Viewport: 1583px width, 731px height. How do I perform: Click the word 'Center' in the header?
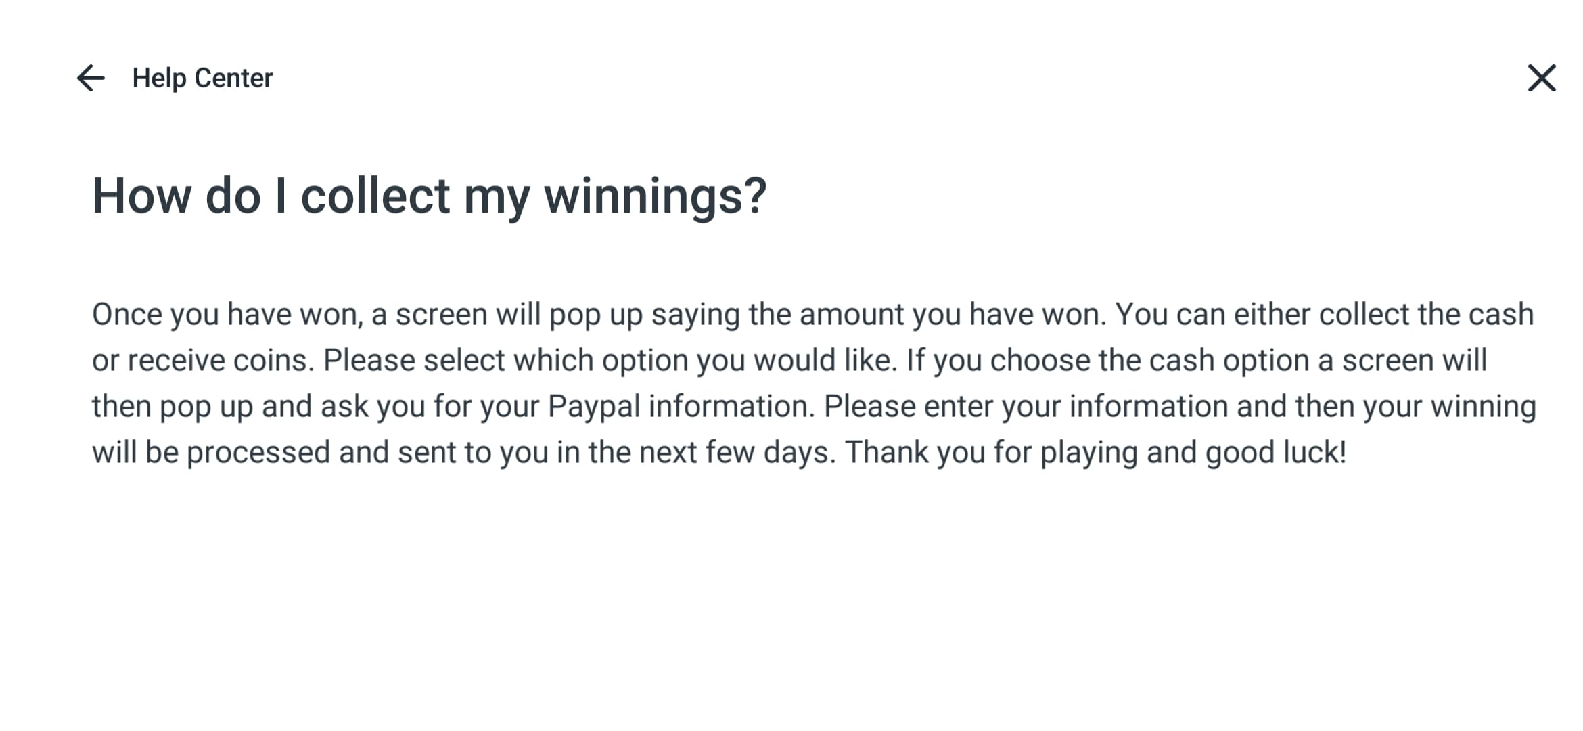pos(233,79)
